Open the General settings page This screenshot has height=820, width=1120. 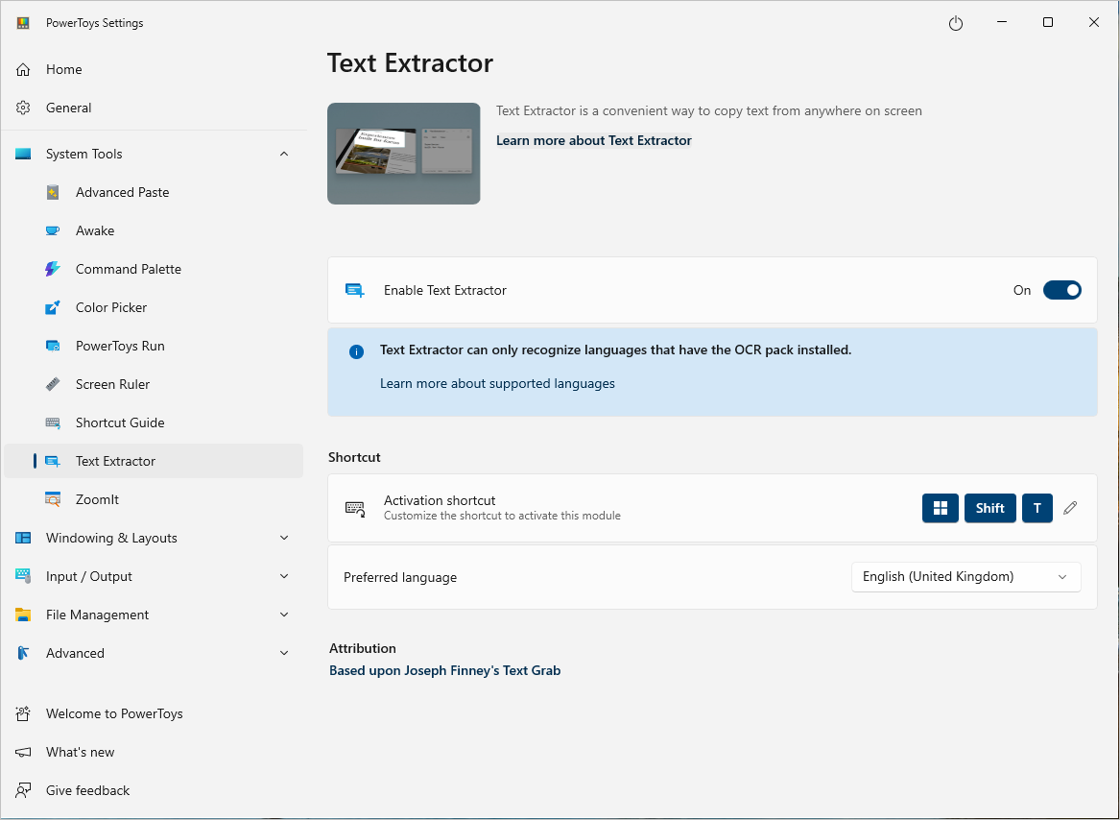pos(154,108)
